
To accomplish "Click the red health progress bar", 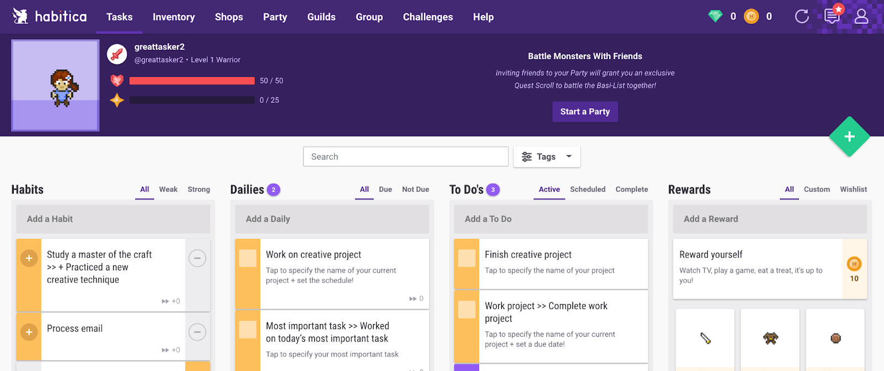I will pos(192,81).
